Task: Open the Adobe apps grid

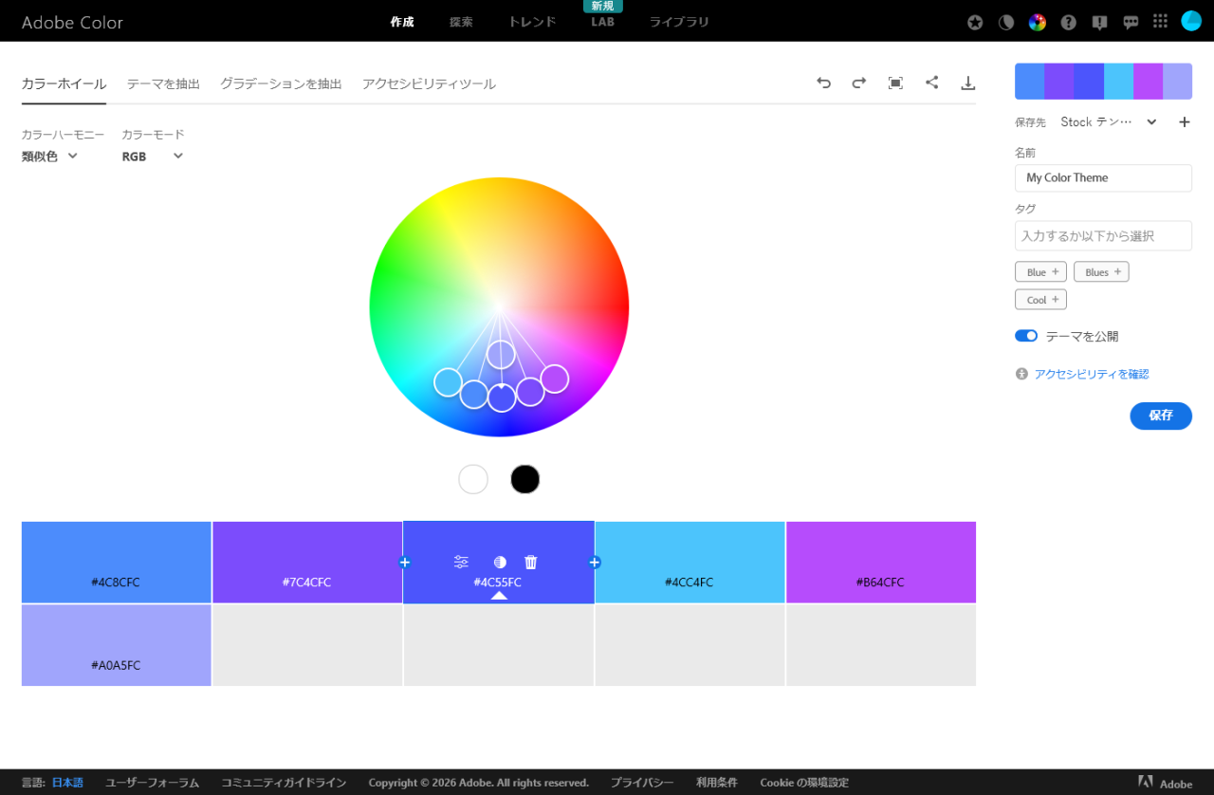Action: (x=1159, y=21)
